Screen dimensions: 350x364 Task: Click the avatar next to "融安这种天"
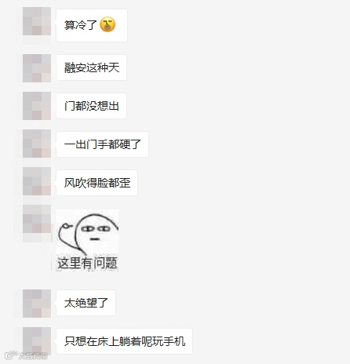pos(37,68)
